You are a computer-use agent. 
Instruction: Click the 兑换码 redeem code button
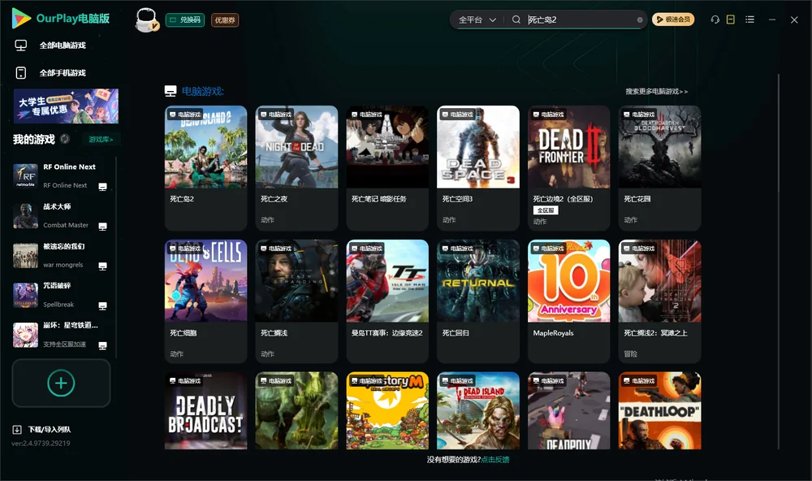point(185,20)
